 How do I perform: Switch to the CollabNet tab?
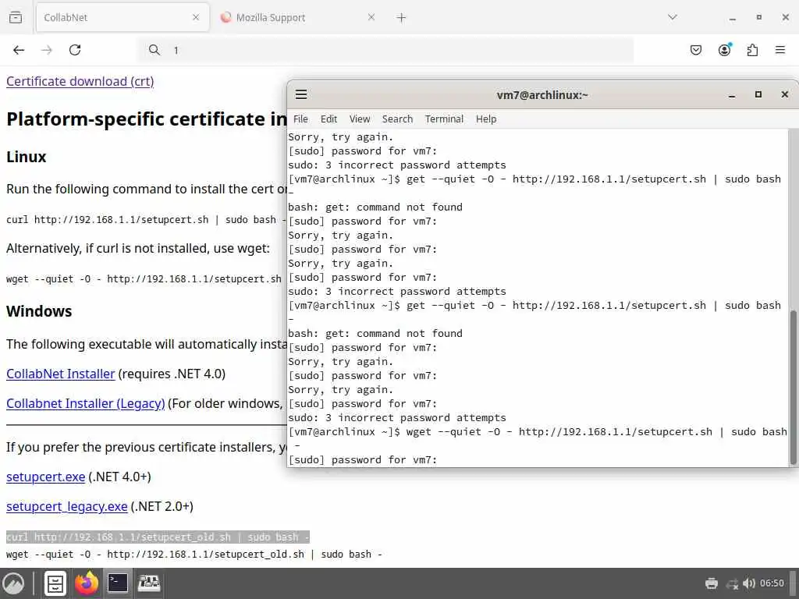coord(123,17)
